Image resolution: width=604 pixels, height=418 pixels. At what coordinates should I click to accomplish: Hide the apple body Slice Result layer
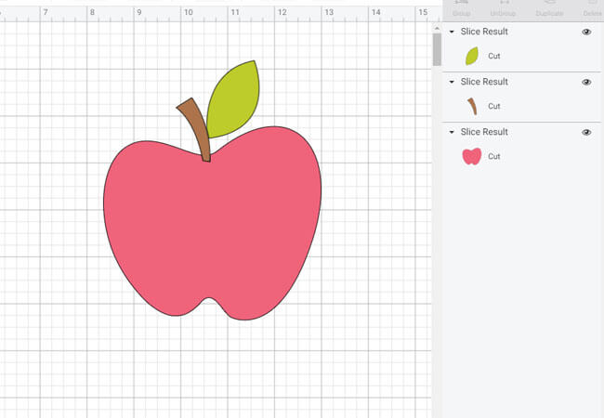click(x=586, y=133)
